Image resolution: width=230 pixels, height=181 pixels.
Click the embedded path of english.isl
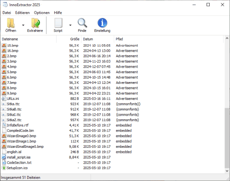124,152
